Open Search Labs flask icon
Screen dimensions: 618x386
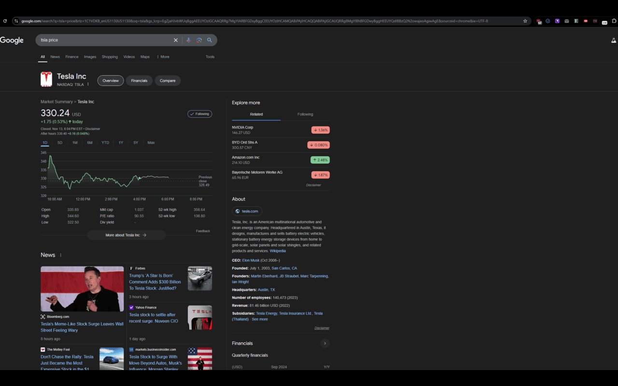point(614,41)
